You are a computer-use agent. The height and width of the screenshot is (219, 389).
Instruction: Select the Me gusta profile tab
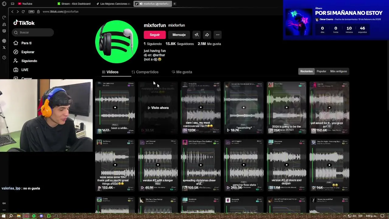pos(182,72)
